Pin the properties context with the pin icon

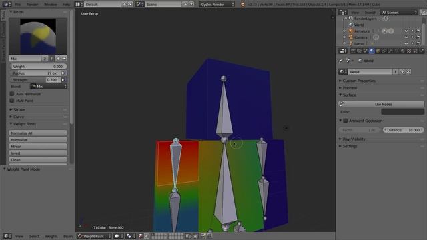[341, 61]
